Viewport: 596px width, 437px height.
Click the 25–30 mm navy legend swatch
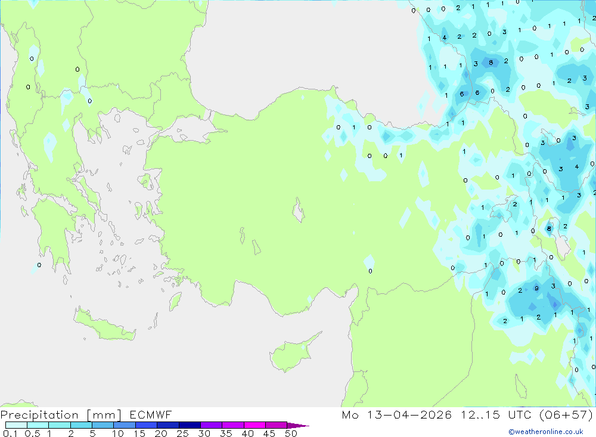point(190,425)
